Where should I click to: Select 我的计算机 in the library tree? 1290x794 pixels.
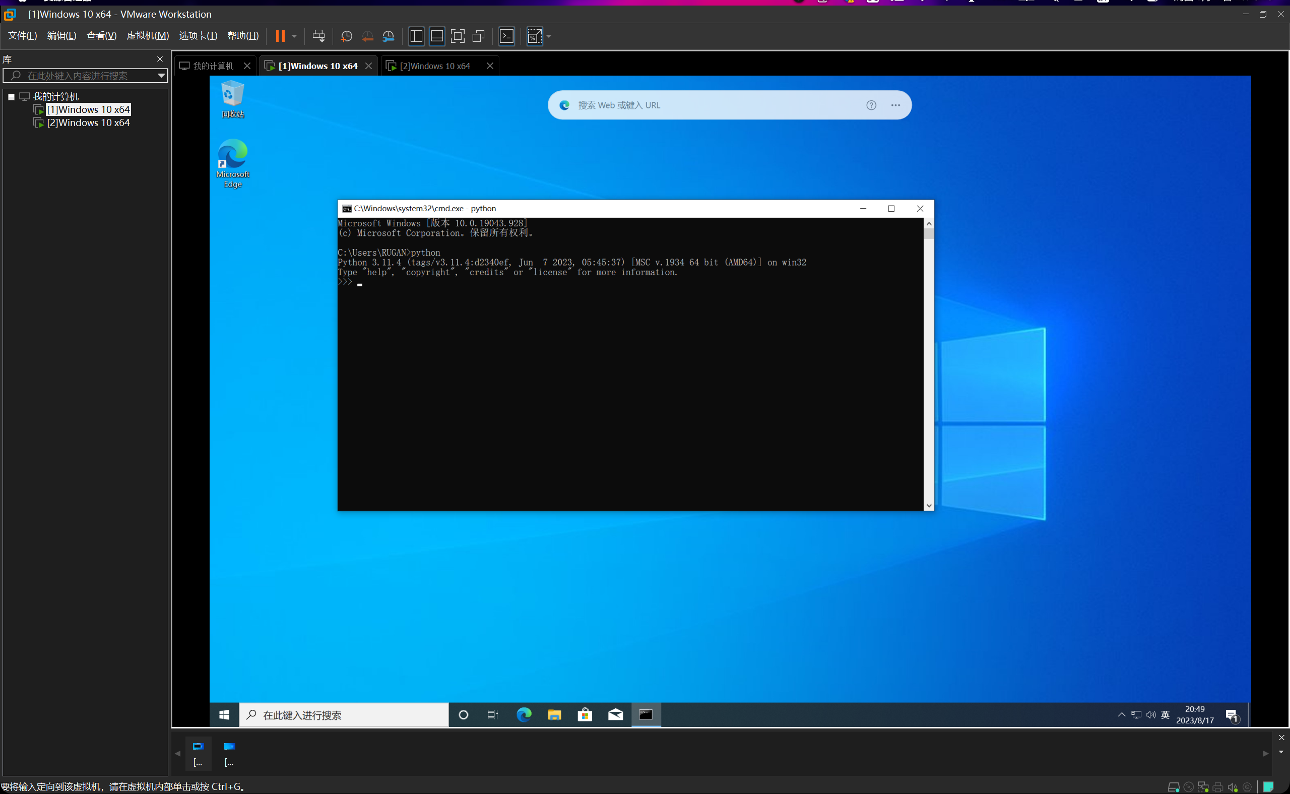pyautogui.click(x=55, y=96)
